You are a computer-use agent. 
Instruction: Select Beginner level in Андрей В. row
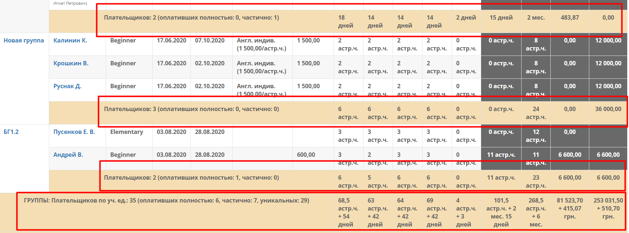(123, 155)
